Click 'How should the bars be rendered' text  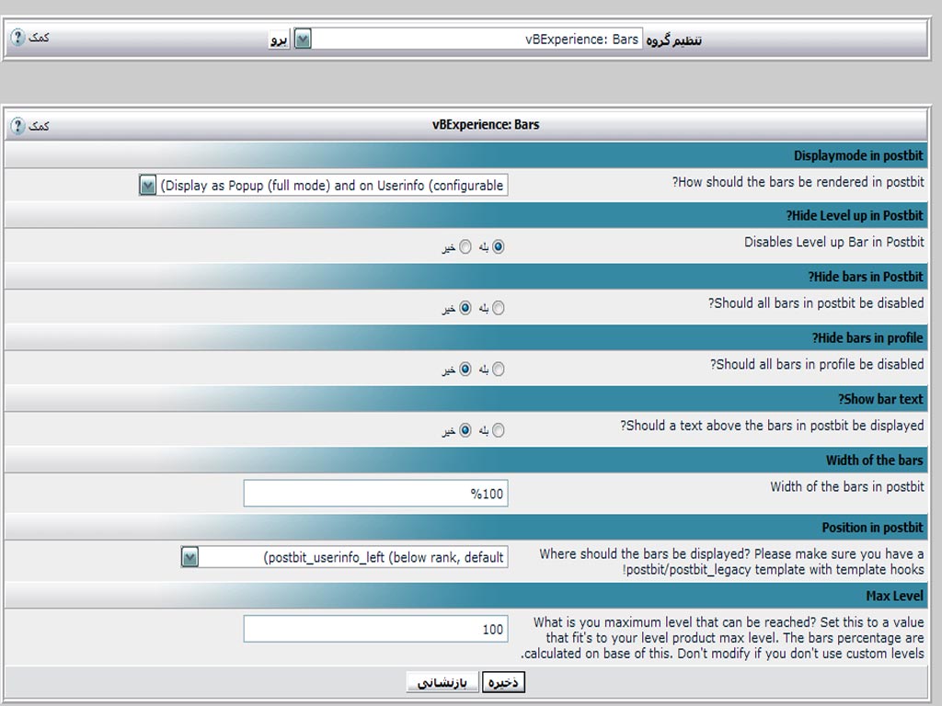pyautogui.click(x=798, y=182)
